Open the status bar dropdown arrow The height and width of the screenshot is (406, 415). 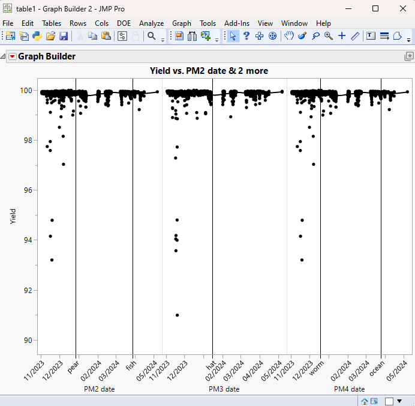[399, 401]
